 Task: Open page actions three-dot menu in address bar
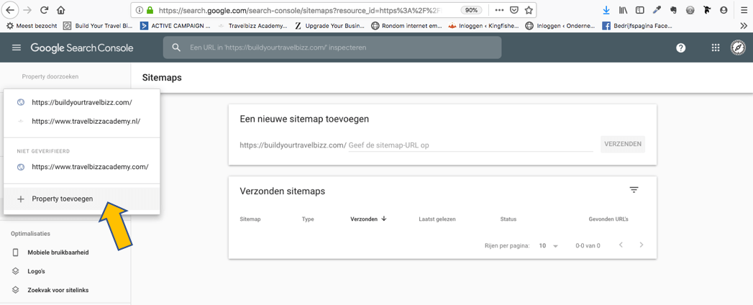(499, 9)
